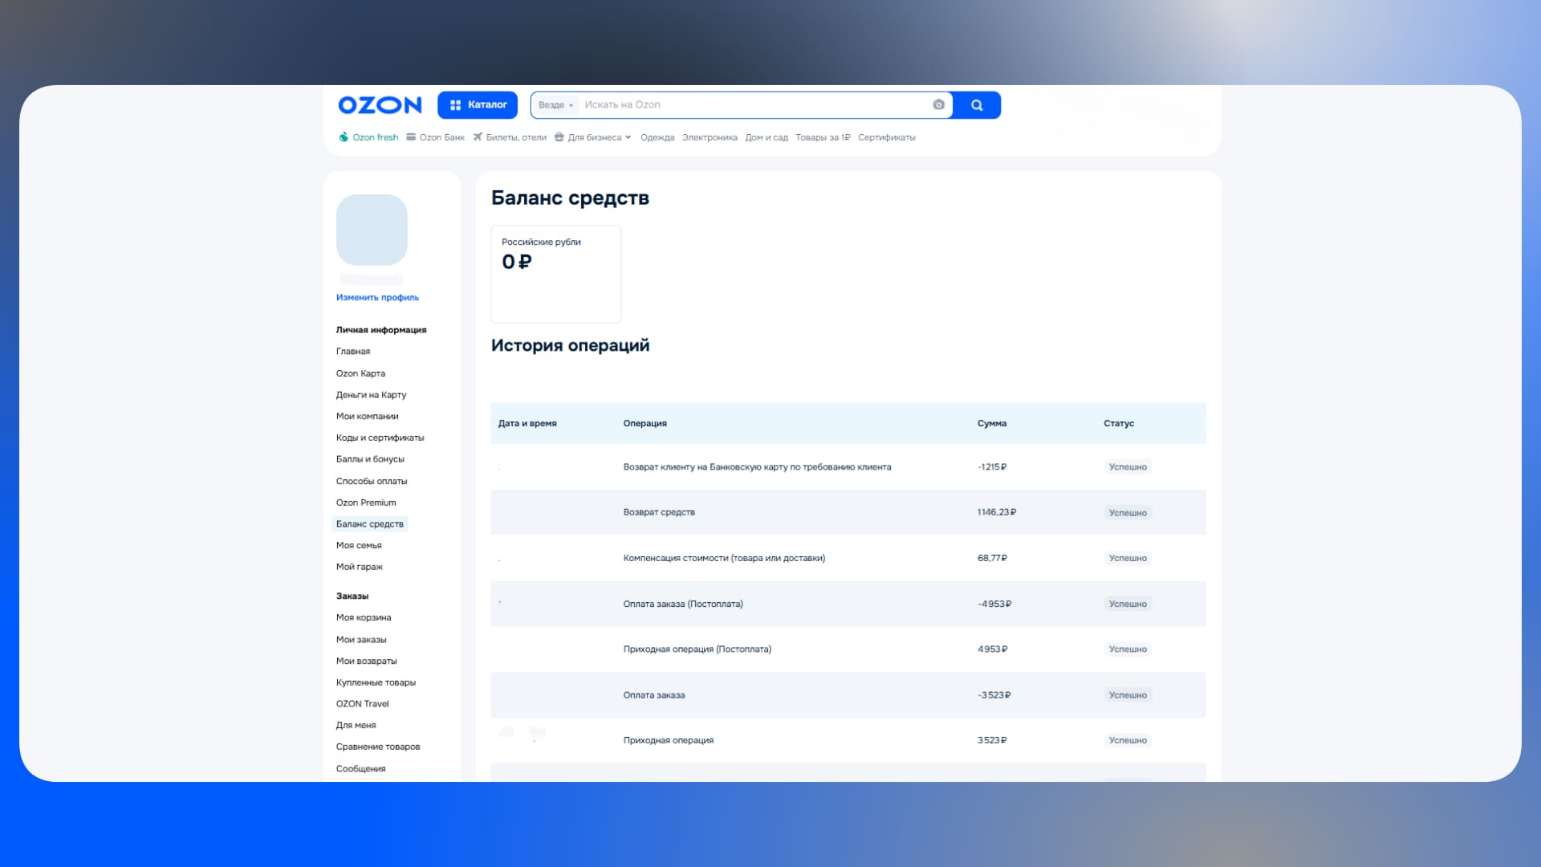The width and height of the screenshot is (1541, 867).
Task: Open Ozon fresh section
Action: (369, 137)
